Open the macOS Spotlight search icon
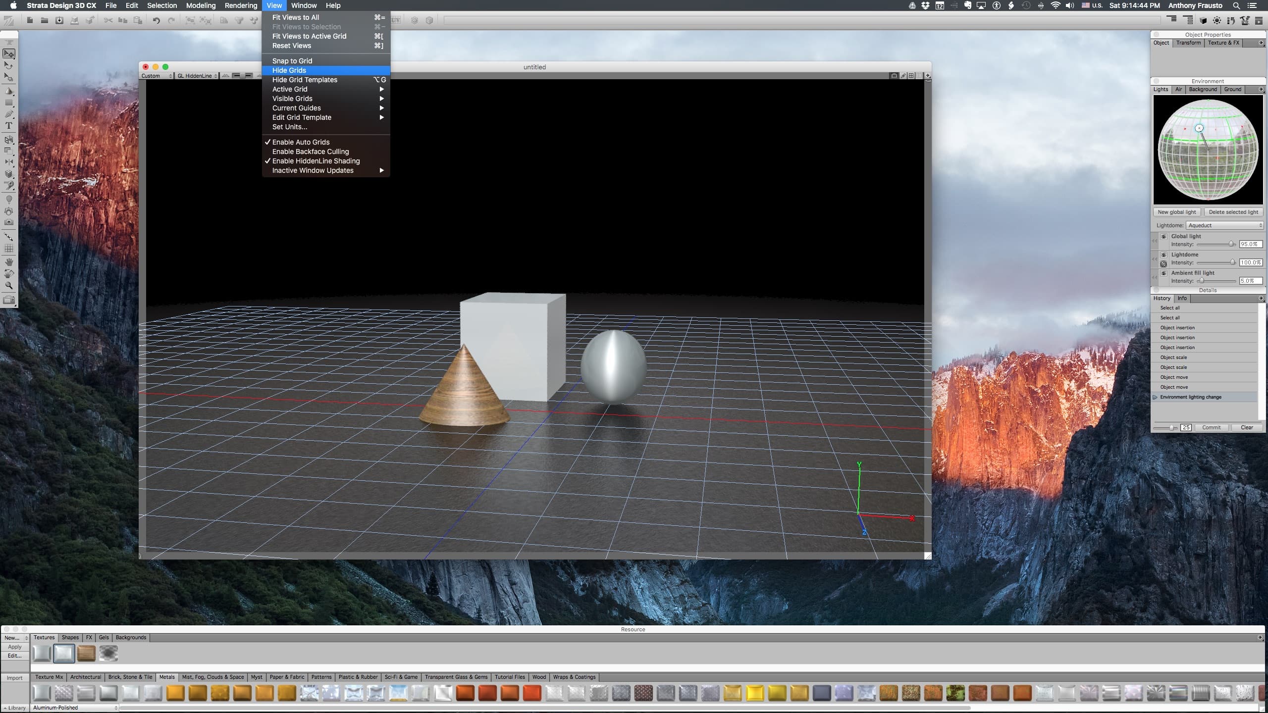 tap(1237, 5)
